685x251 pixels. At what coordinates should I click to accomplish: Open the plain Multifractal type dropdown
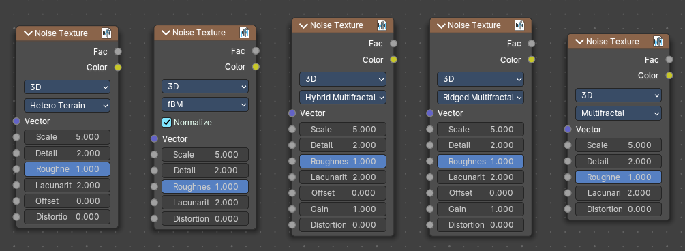619,113
